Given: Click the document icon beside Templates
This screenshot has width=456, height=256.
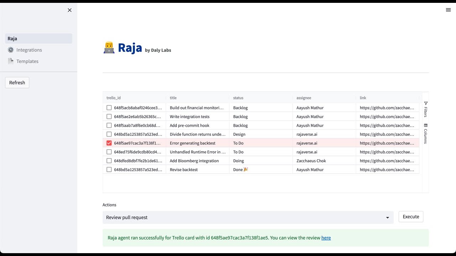Looking at the screenshot, I should [x=11, y=61].
